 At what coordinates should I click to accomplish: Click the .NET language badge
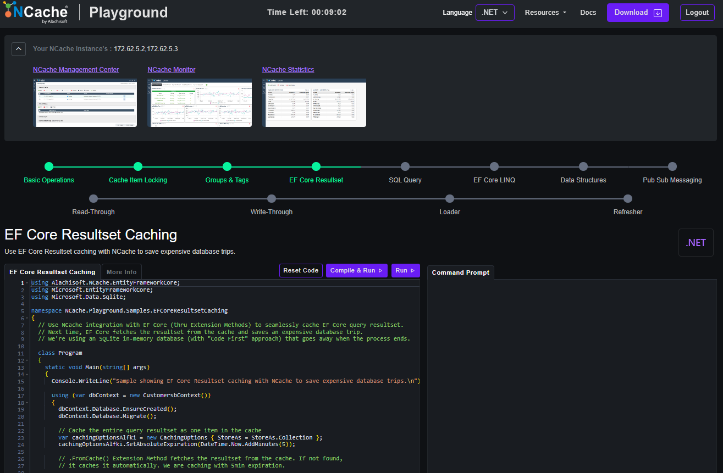[x=696, y=243]
